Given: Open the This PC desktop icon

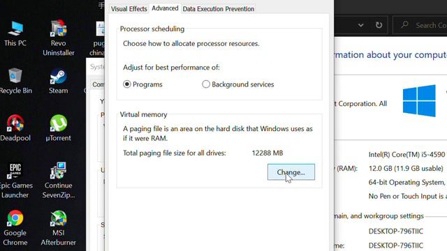Looking at the screenshot, I should tap(15, 34).
